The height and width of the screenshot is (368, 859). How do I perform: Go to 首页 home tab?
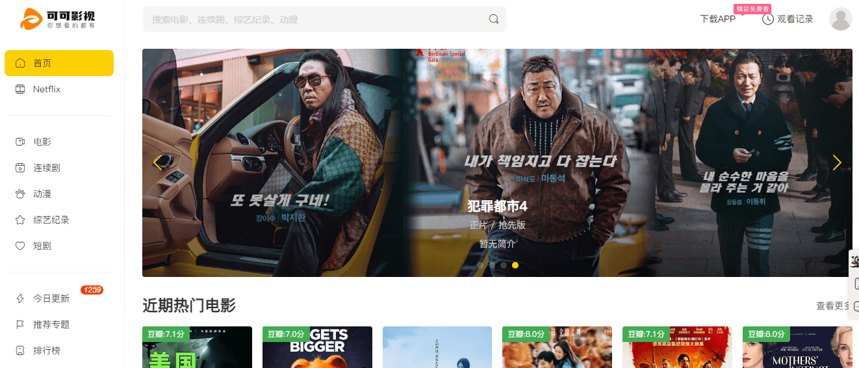59,63
